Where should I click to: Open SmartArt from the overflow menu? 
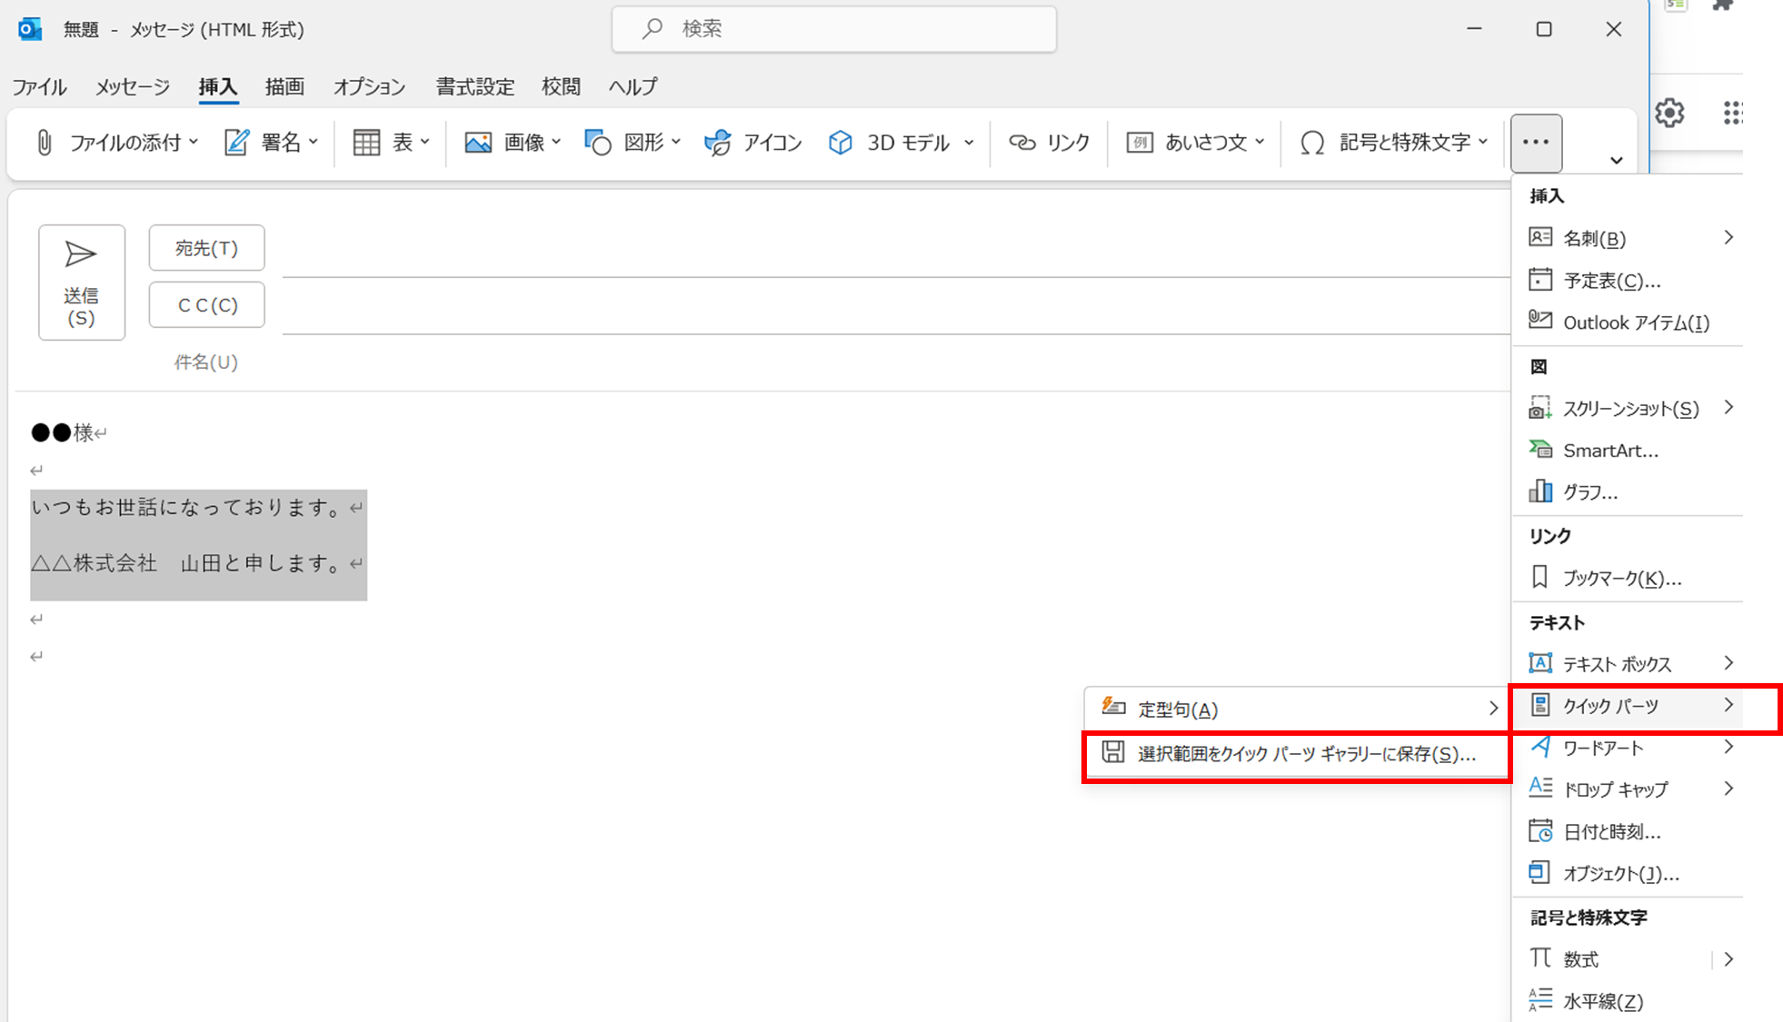(x=1609, y=451)
